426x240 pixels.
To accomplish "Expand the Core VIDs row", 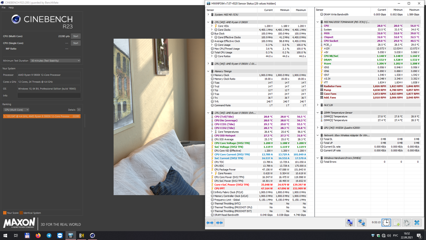I will 212,26.
